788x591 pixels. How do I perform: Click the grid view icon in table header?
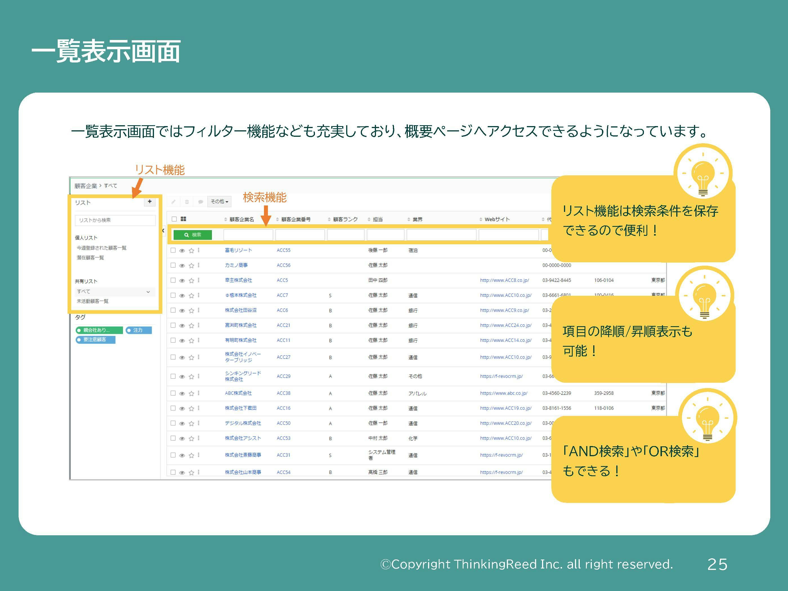183,219
